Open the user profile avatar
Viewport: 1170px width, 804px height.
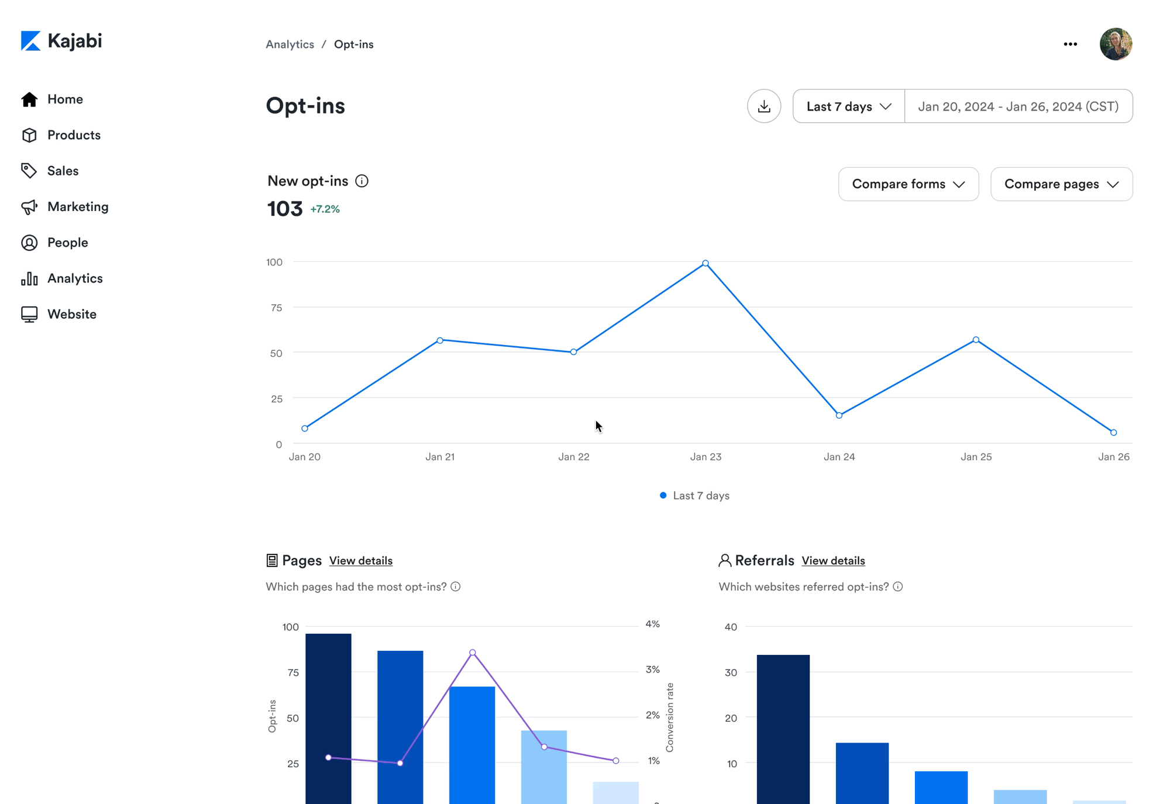pyautogui.click(x=1116, y=44)
